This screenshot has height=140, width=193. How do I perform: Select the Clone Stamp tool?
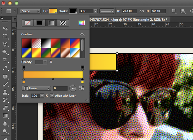[x=5, y=92]
